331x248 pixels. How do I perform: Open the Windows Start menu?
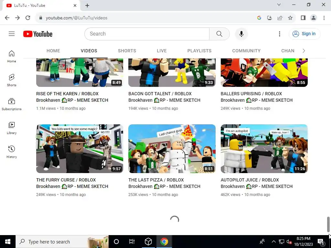tap(8, 242)
